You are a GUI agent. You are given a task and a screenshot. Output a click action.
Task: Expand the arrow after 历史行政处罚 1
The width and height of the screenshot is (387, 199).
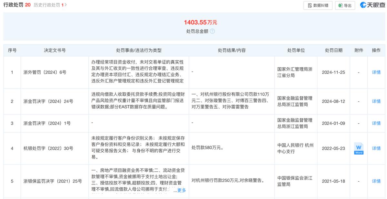[x=66, y=5]
